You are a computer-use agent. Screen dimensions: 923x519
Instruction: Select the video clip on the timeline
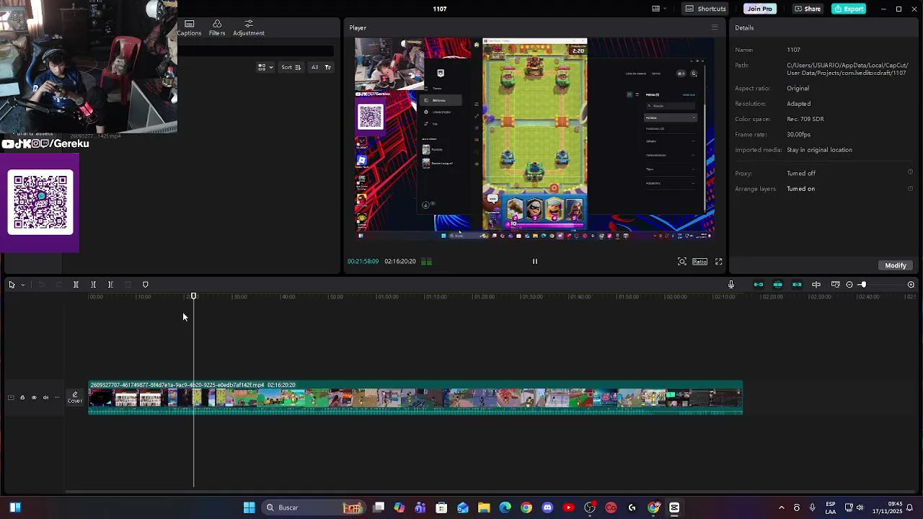(415, 397)
